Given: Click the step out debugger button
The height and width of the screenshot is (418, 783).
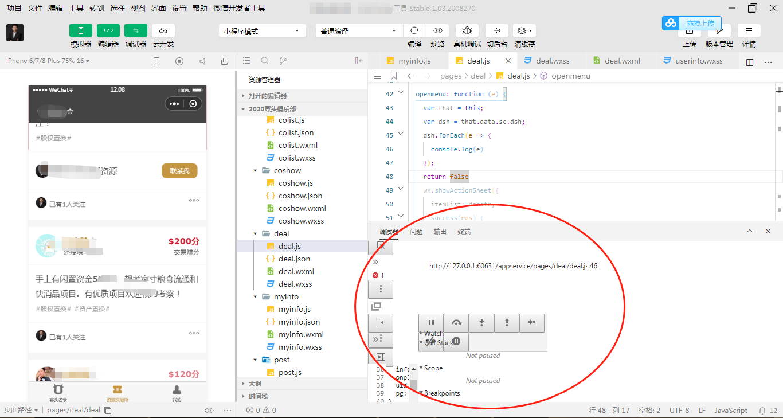Looking at the screenshot, I should (507, 323).
